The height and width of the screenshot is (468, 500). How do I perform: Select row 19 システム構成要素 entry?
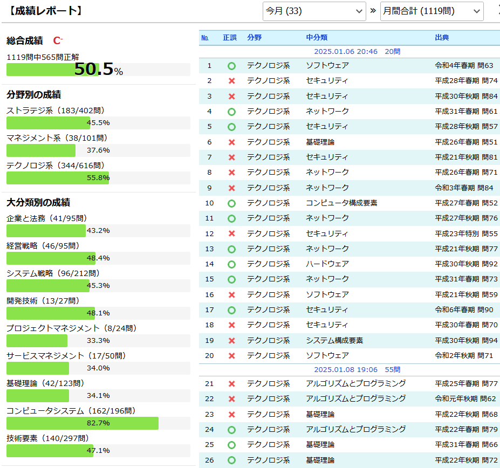[x=334, y=341]
